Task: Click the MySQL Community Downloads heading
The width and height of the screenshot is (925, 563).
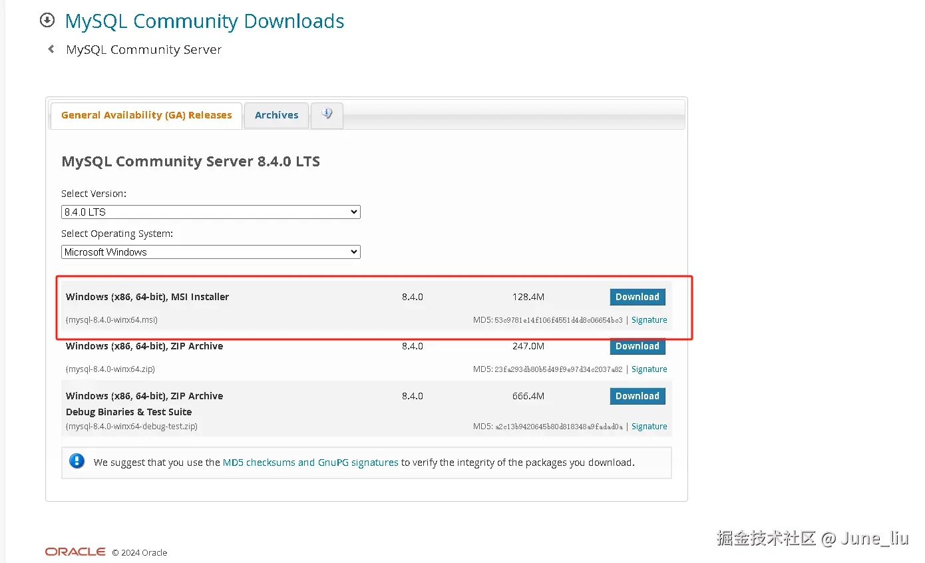Action: coord(205,21)
